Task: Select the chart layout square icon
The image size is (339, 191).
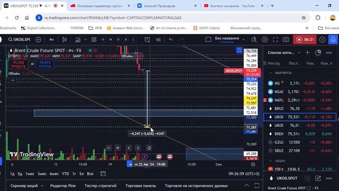Action: [x=208, y=39]
